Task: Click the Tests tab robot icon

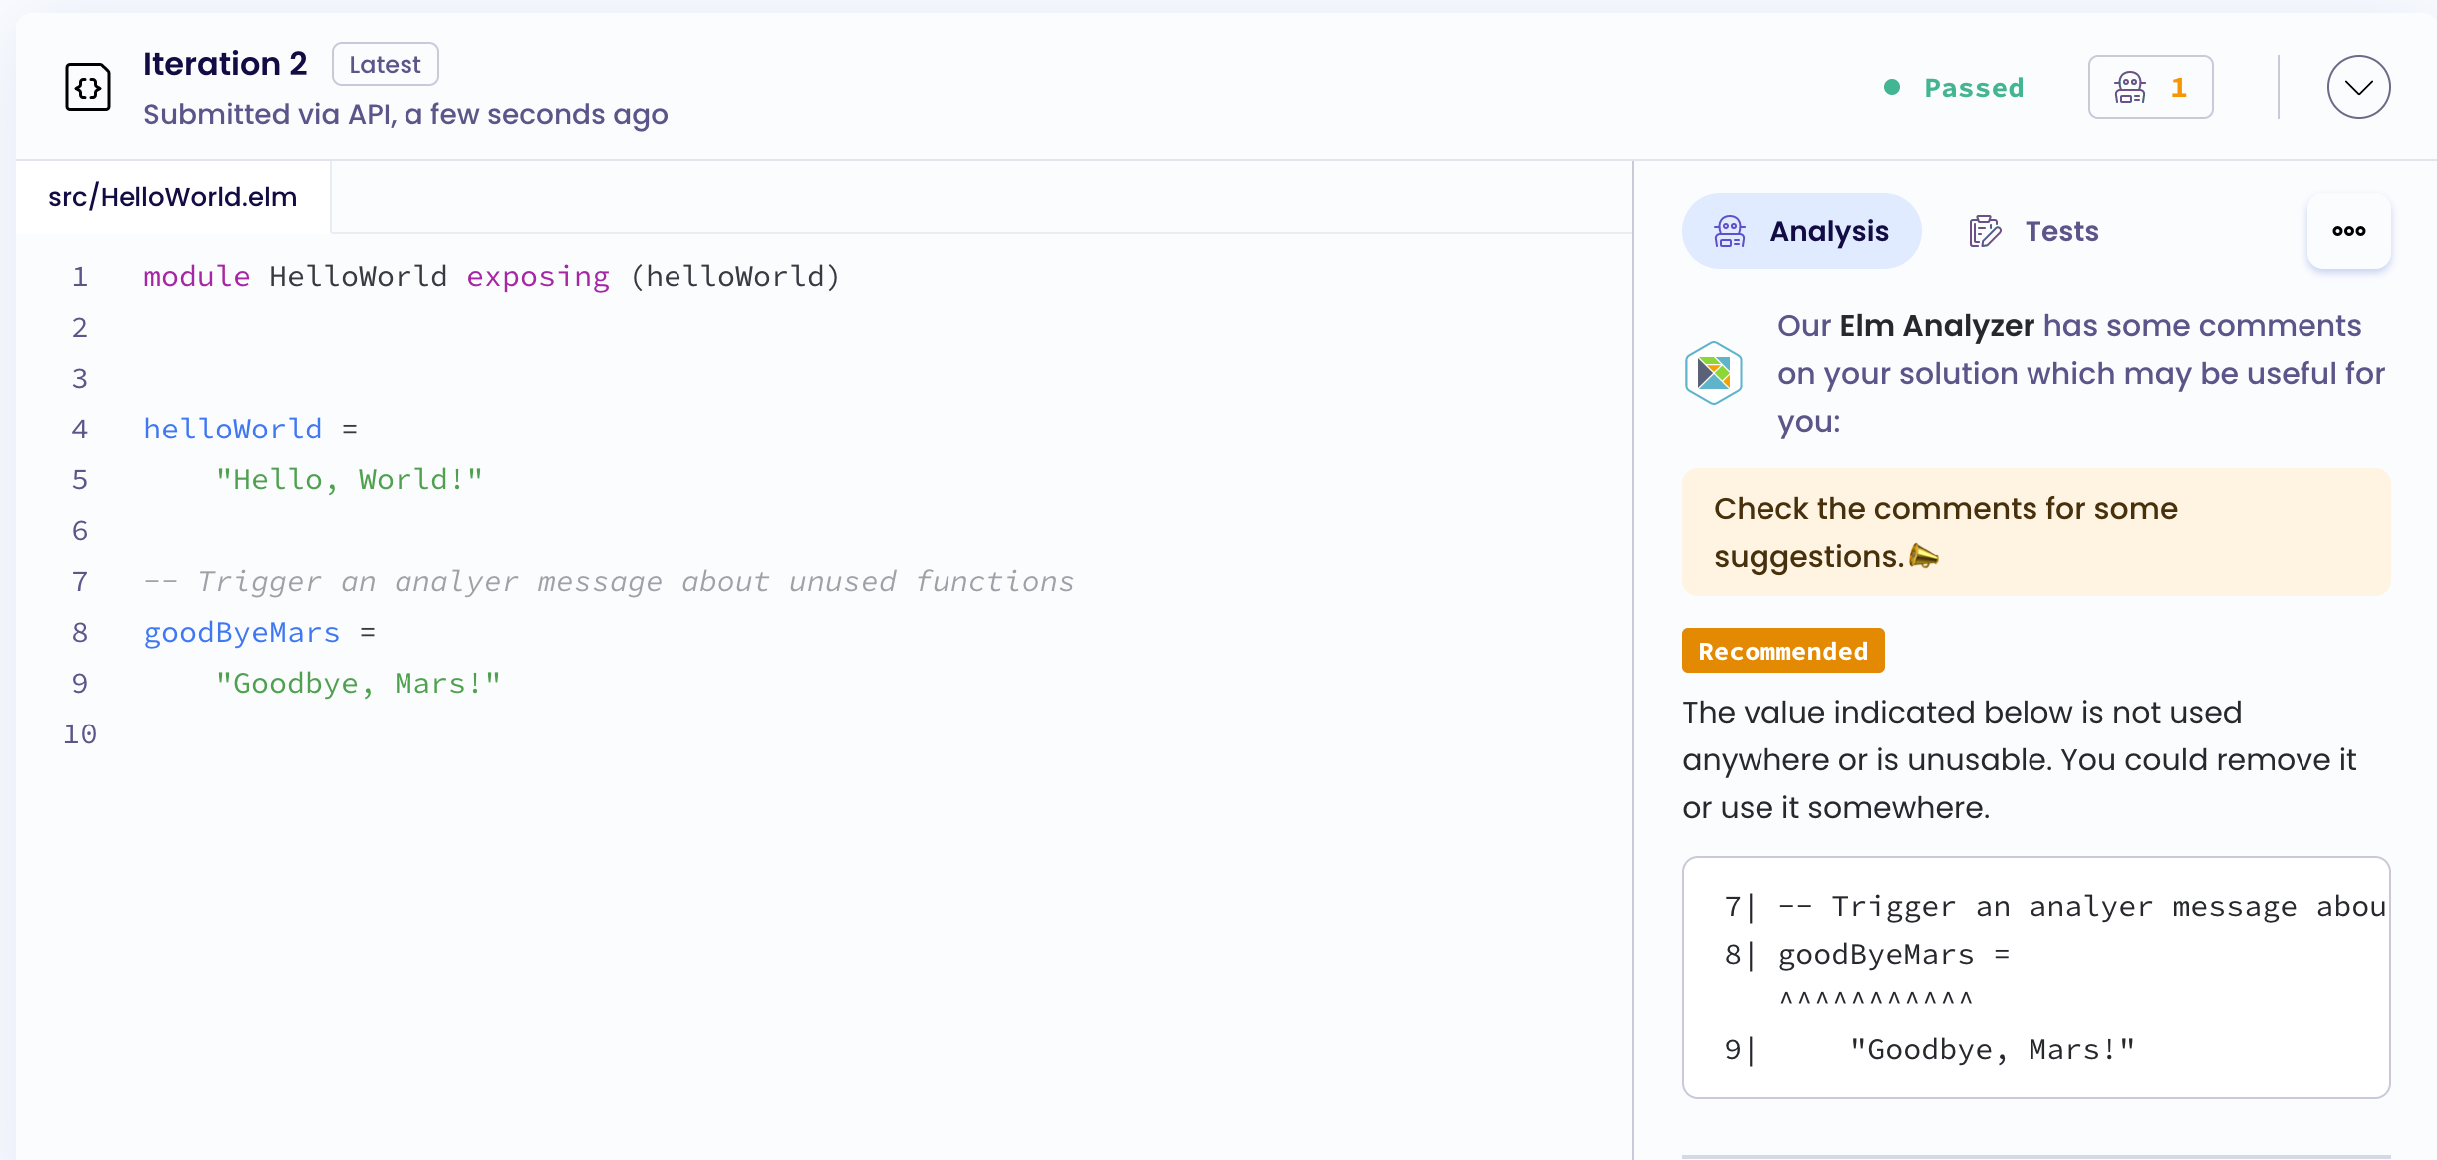Action: pyautogui.click(x=1985, y=230)
